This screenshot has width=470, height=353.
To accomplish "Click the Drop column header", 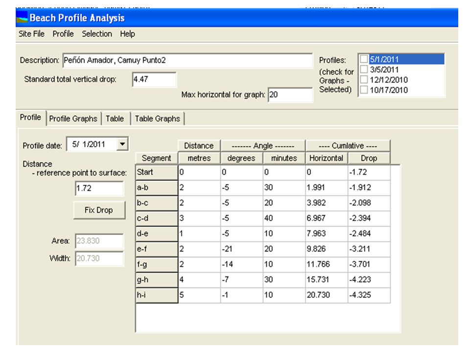I will tap(369, 158).
